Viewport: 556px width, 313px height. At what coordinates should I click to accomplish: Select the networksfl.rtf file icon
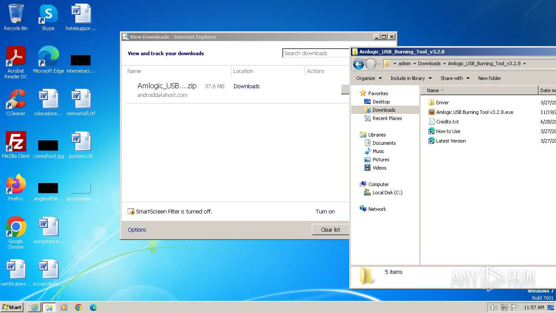(x=81, y=103)
